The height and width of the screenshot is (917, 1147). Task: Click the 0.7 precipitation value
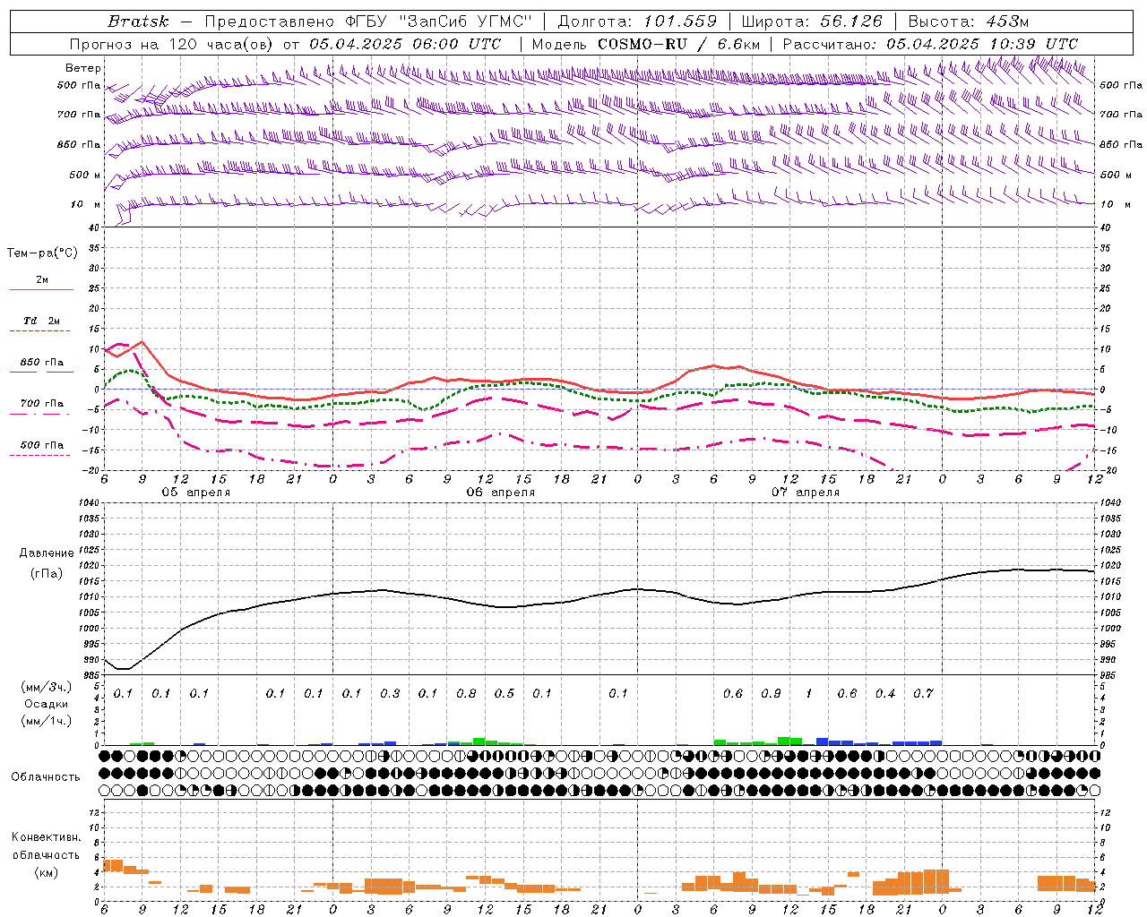(x=923, y=694)
